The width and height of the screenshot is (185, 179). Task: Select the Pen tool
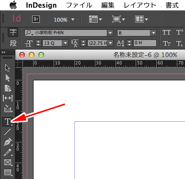(8, 142)
